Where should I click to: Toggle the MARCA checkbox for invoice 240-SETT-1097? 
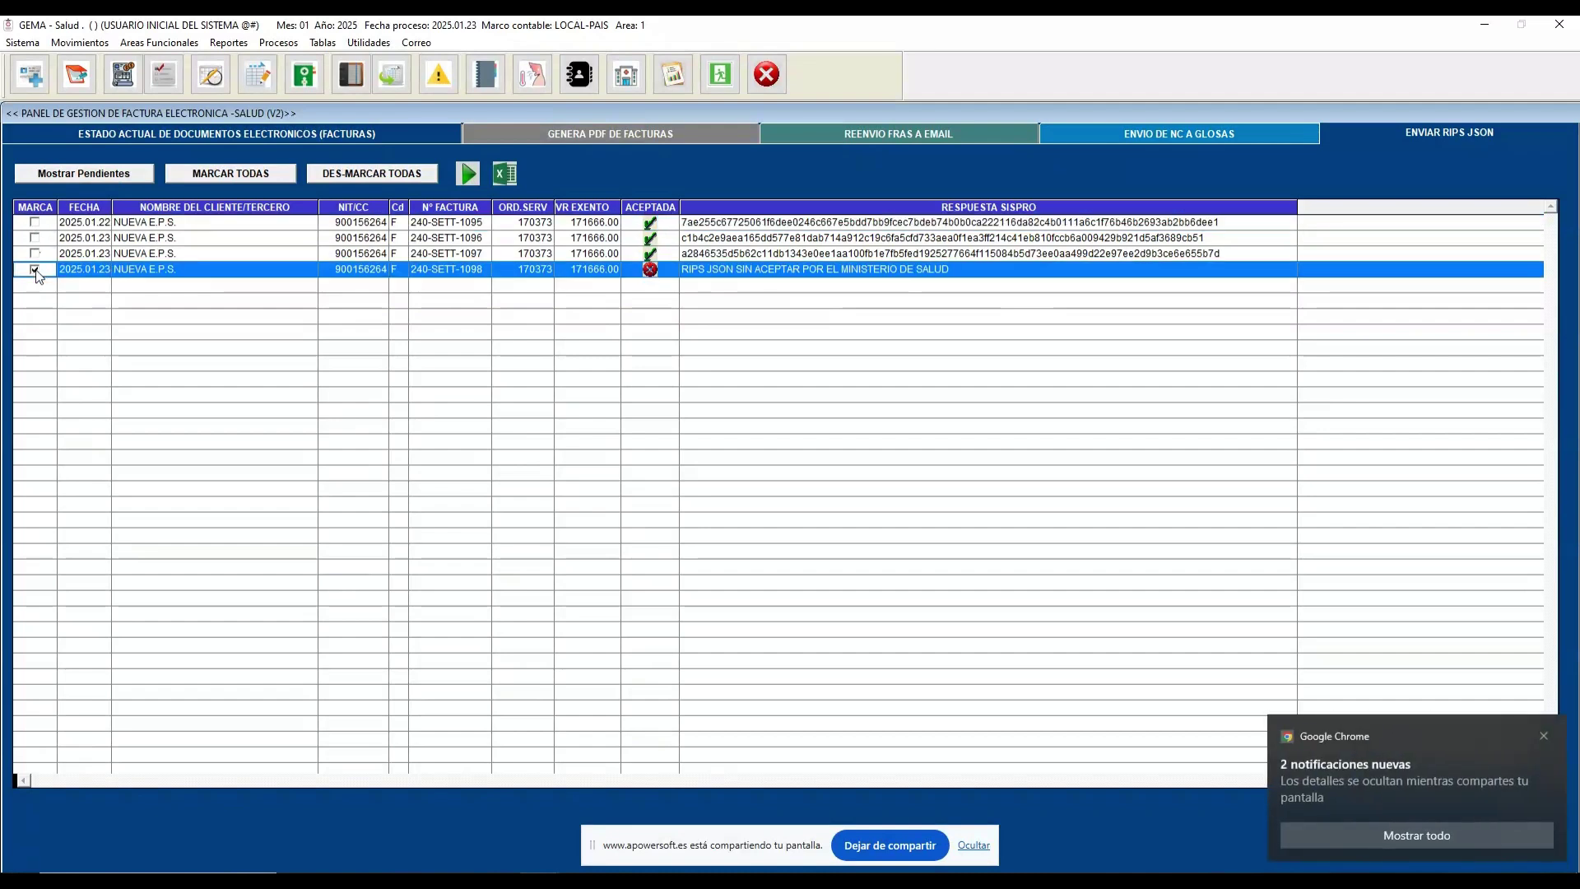point(35,254)
